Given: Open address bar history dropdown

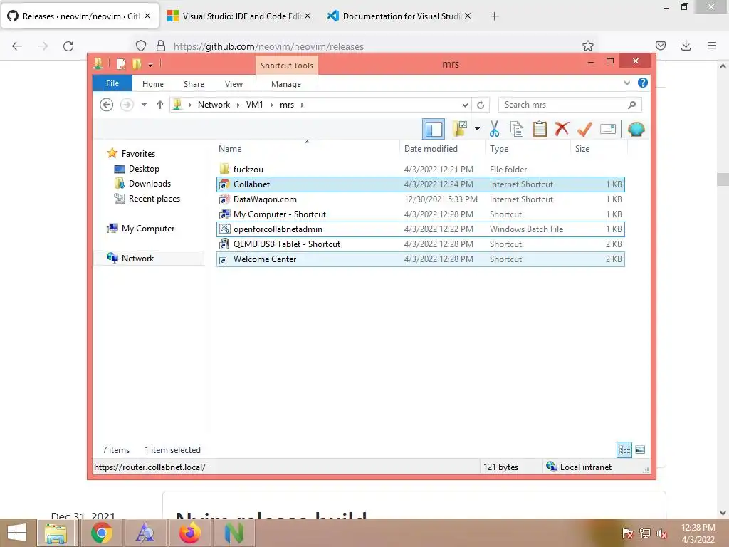Looking at the screenshot, I should tap(464, 105).
